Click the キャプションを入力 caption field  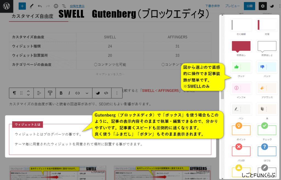110,74
